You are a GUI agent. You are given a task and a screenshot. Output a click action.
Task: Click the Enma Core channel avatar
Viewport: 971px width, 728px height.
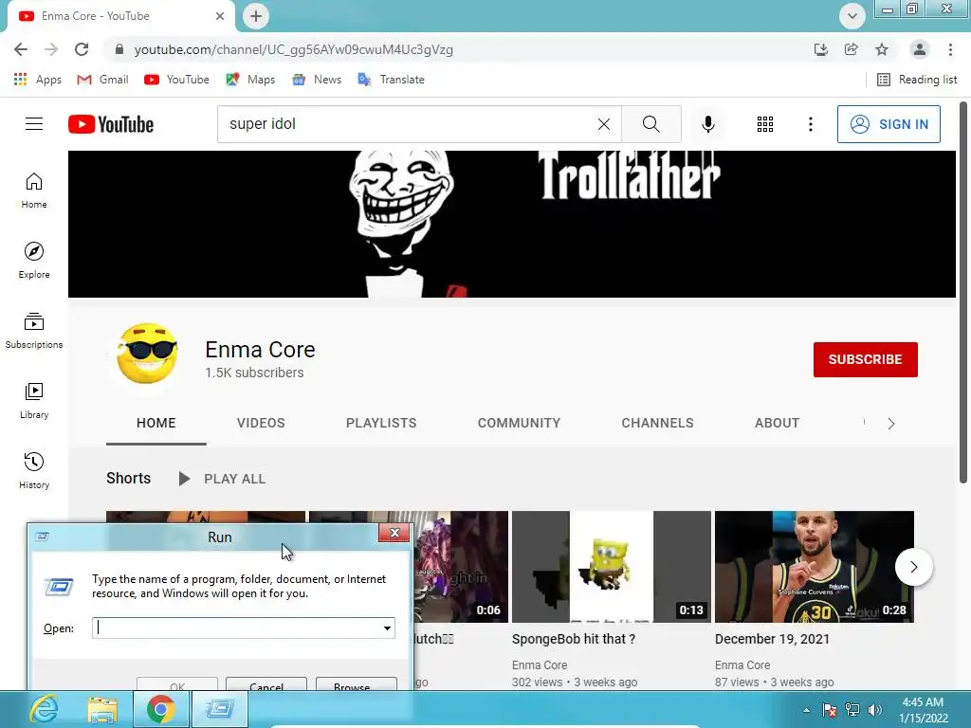(x=146, y=354)
